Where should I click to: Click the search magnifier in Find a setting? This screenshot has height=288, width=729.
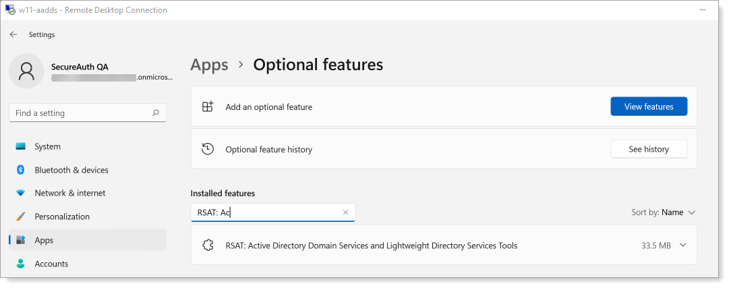156,113
